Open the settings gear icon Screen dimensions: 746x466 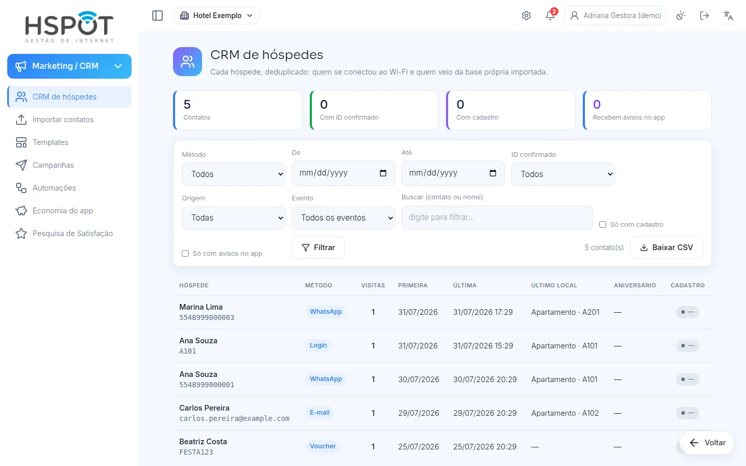526,16
